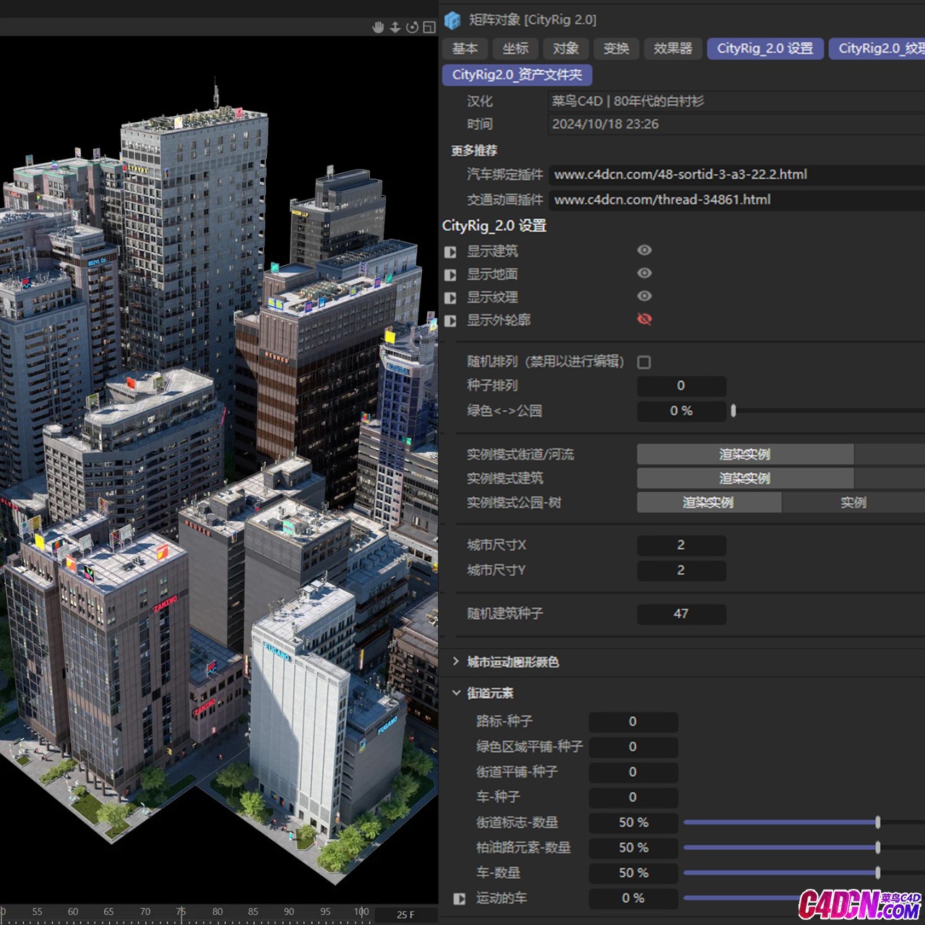Expand the 城市运动图形颜色 section

coord(456,661)
